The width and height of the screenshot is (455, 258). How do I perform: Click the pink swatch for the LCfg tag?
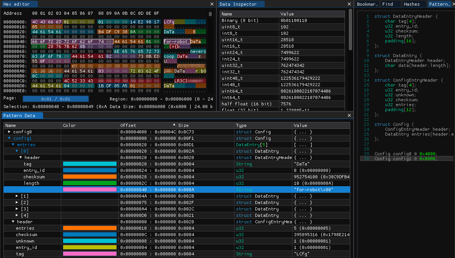tap(90, 254)
